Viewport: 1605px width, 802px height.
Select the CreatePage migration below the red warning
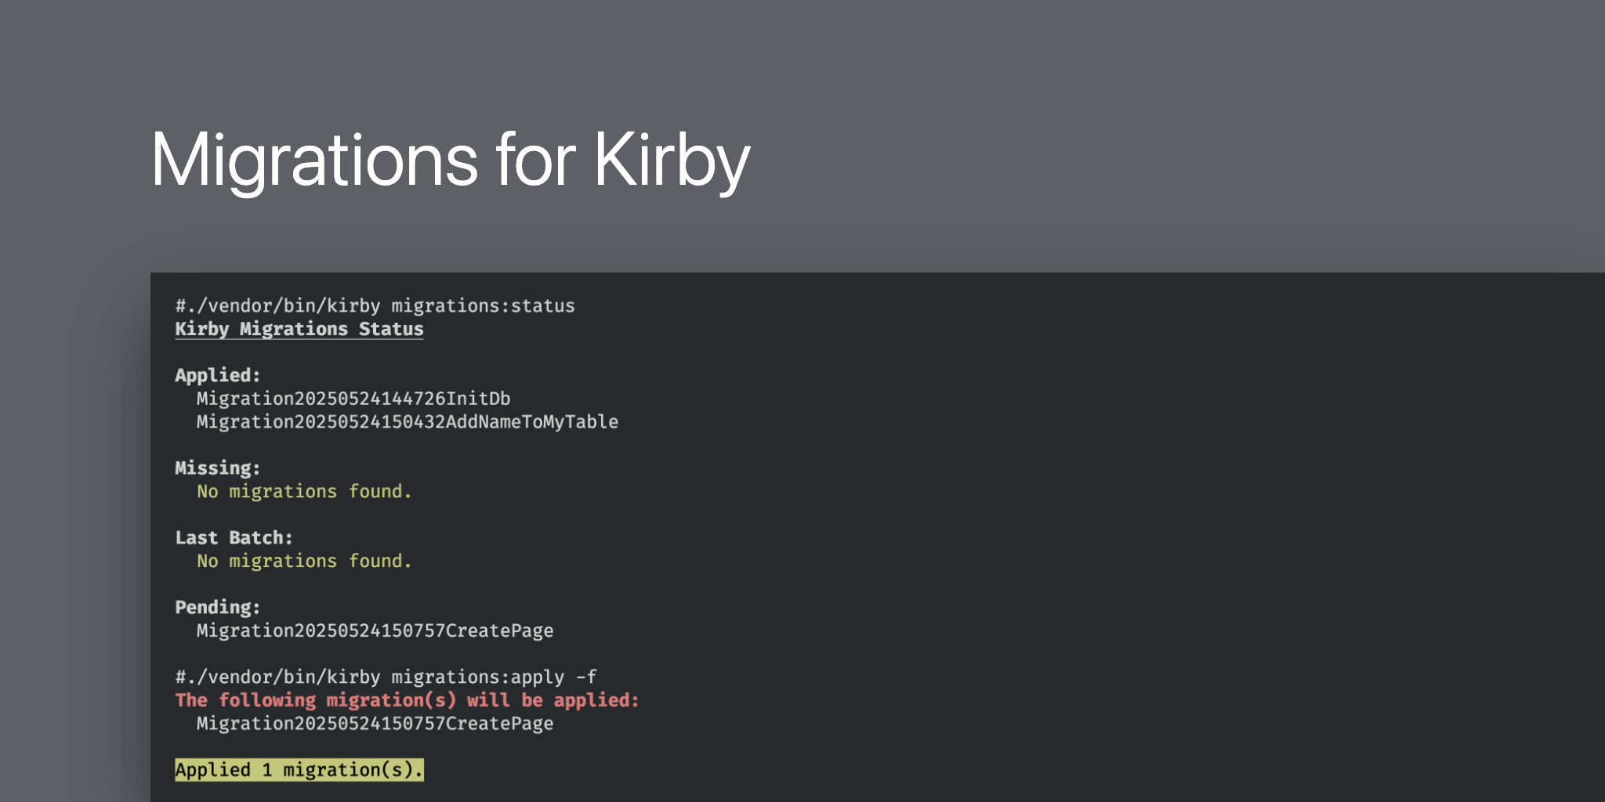(x=375, y=724)
